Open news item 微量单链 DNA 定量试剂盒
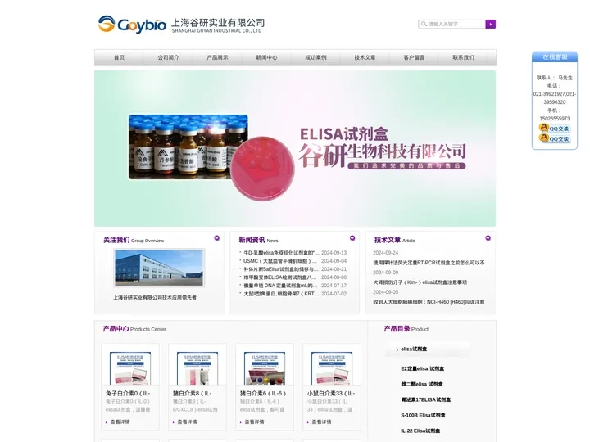This screenshot has width=590, height=442. coord(280,286)
